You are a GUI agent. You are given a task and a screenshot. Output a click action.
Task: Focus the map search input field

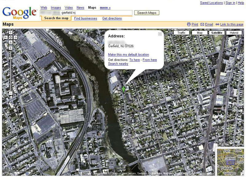[x=86, y=13]
